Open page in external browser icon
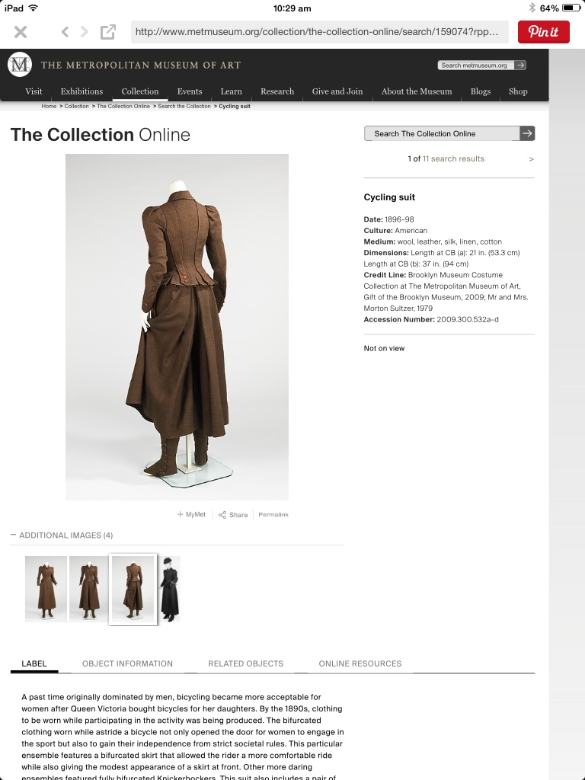This screenshot has height=780, width=585. (x=108, y=32)
